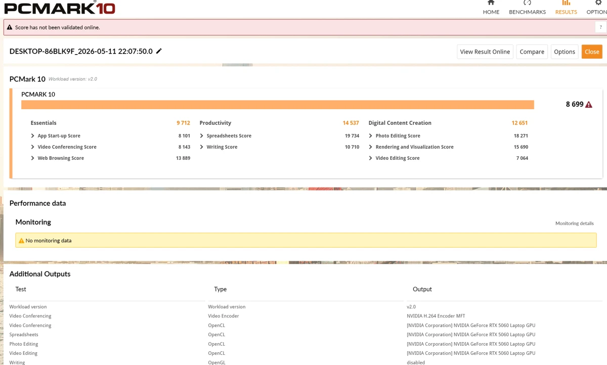Viewport: 607px width, 365px height.
Task: Click the orange PCMark 10 score bar
Action: click(x=278, y=105)
